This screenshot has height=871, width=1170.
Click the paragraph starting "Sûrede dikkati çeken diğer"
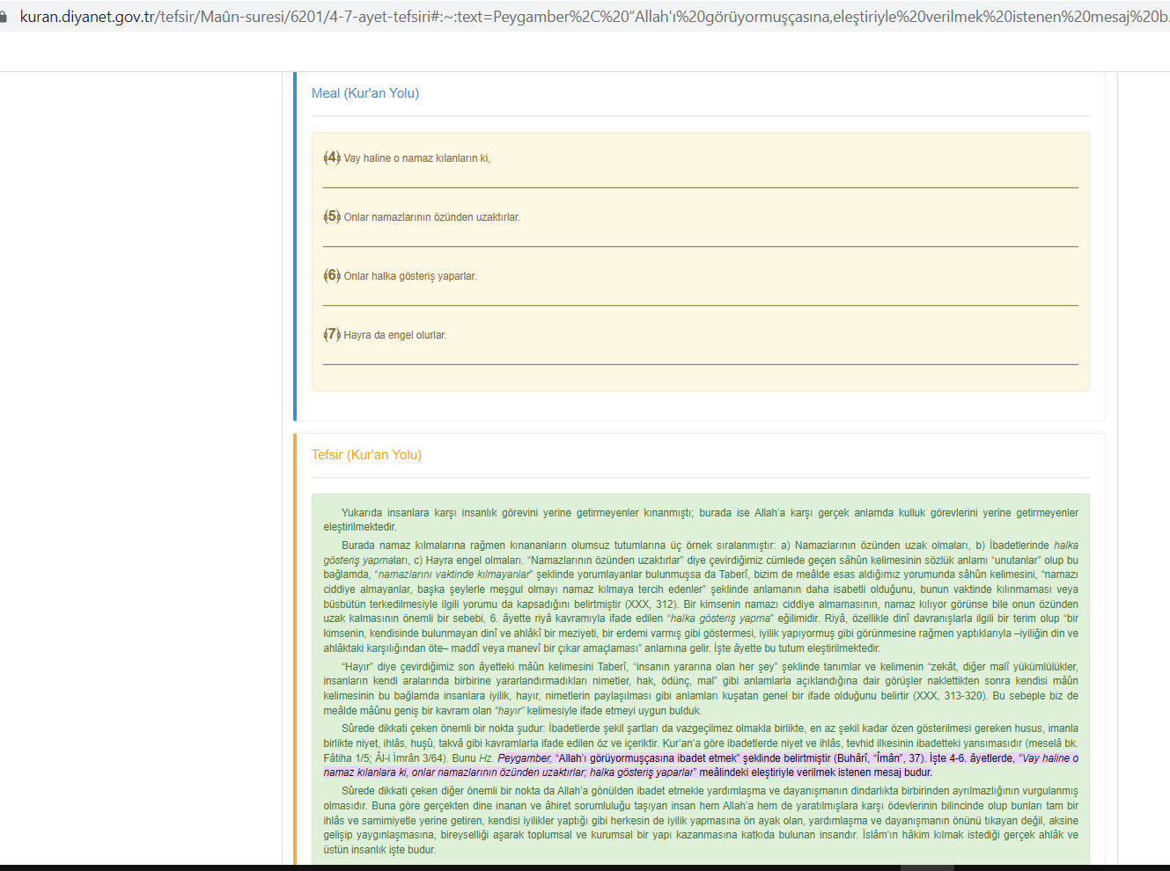[x=701, y=820]
